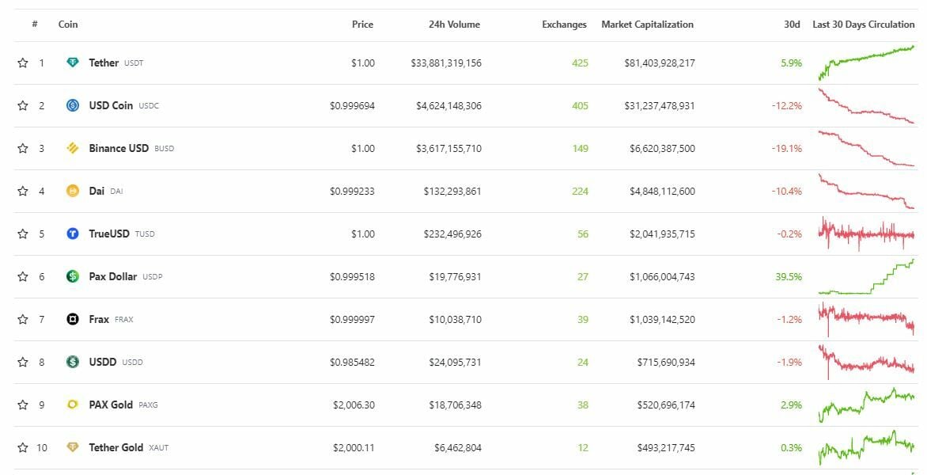Open Tether's 425 exchanges link
The image size is (927, 475).
point(580,63)
